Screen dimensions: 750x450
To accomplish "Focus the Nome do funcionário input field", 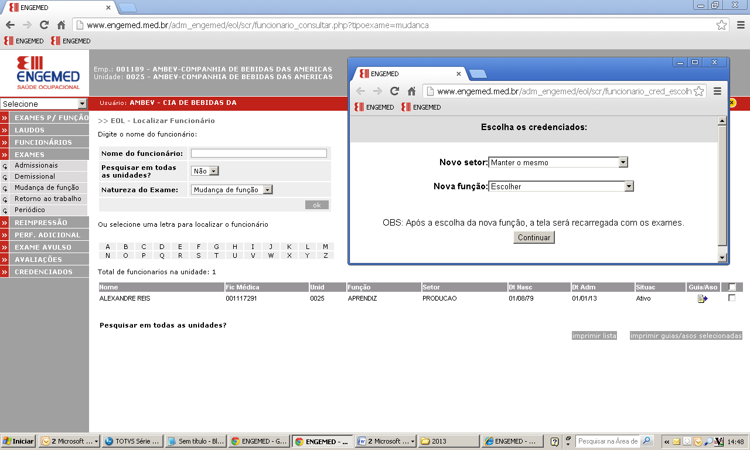I will 258,154.
